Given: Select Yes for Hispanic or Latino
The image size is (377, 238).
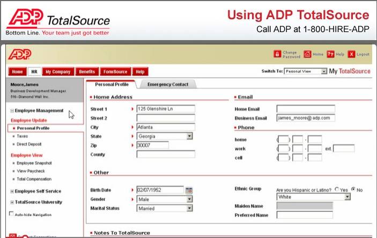Looking at the screenshot, I should click(337, 189).
